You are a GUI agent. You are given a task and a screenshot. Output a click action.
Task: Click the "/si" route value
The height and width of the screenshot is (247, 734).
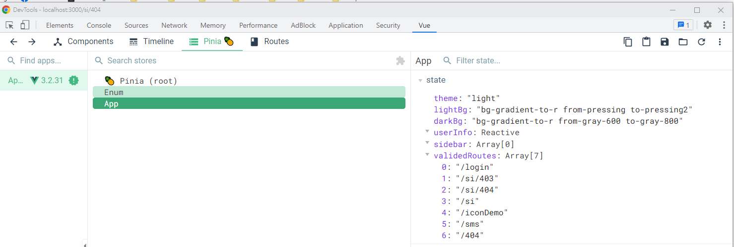click(x=467, y=201)
